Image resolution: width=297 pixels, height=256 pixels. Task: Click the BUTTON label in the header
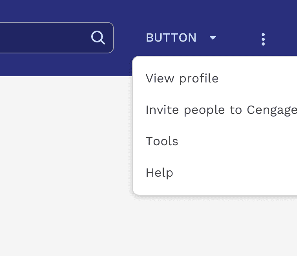tap(171, 38)
